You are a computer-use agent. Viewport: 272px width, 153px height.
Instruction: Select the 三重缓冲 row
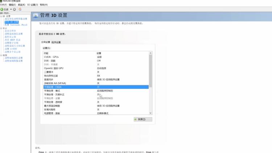[x=96, y=72]
